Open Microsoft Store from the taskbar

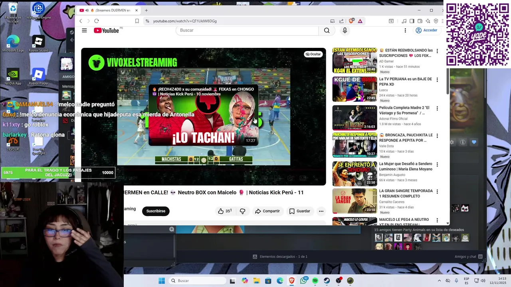tap(268, 281)
